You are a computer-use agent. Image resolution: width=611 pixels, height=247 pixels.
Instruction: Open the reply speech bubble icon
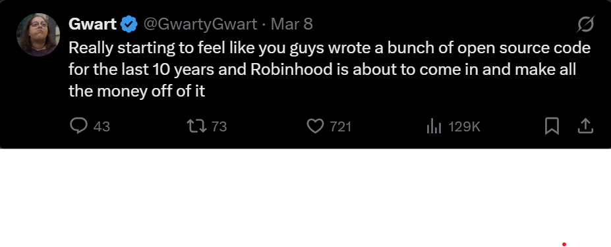(78, 126)
